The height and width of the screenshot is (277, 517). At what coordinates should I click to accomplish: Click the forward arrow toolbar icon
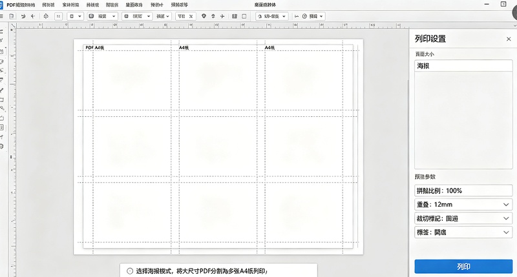[23, 16]
